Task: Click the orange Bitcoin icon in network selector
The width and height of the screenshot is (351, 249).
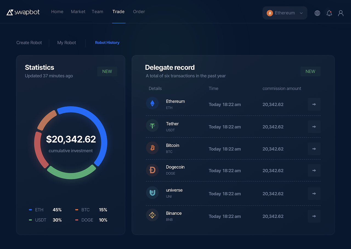Action: pos(270,13)
